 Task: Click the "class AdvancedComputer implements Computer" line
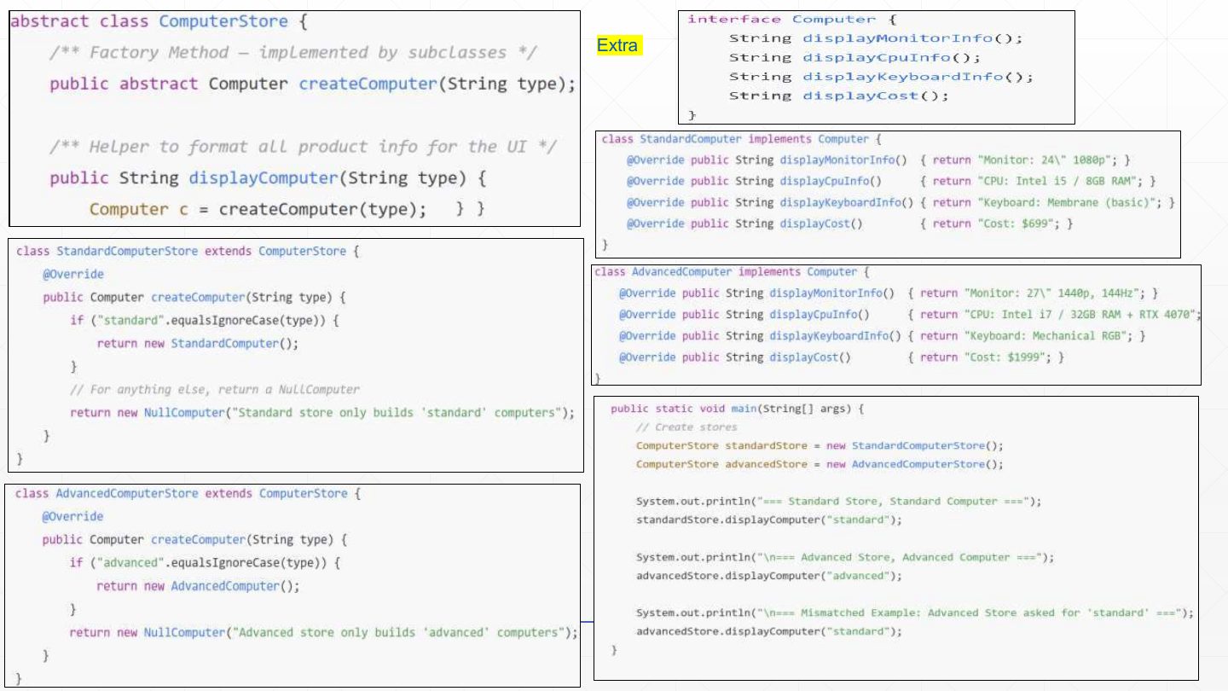[x=731, y=272]
